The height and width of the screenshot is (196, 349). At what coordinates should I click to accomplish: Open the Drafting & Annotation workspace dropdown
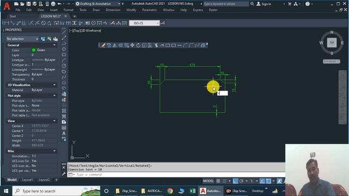point(119,4)
